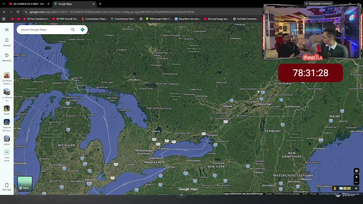Image resolution: width=363 pixels, height=204 pixels.
Task: Open the imagery thumbnails strip
Action: pos(345,188)
